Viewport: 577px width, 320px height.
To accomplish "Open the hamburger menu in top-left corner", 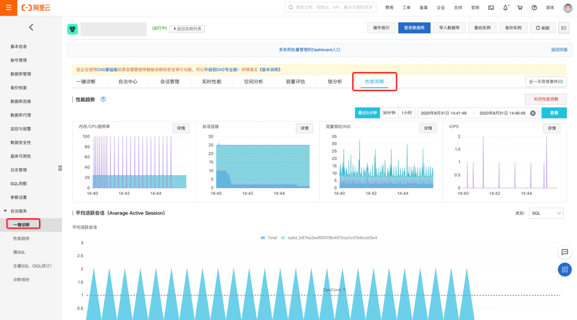I will [8, 8].
